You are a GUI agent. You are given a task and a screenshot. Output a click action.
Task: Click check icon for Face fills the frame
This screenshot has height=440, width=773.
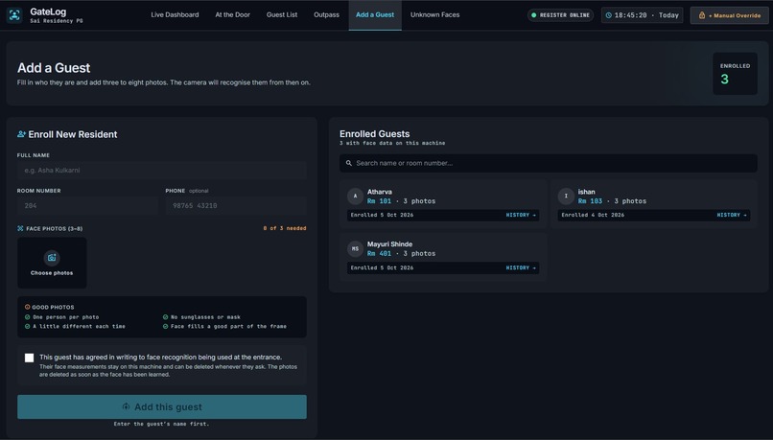click(165, 326)
